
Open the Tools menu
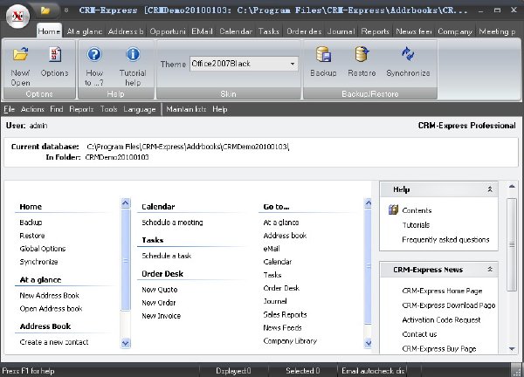[x=108, y=109]
